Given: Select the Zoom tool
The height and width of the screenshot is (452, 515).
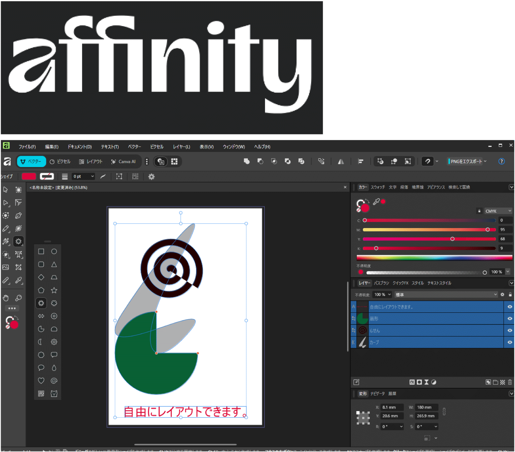Looking at the screenshot, I should point(19,298).
